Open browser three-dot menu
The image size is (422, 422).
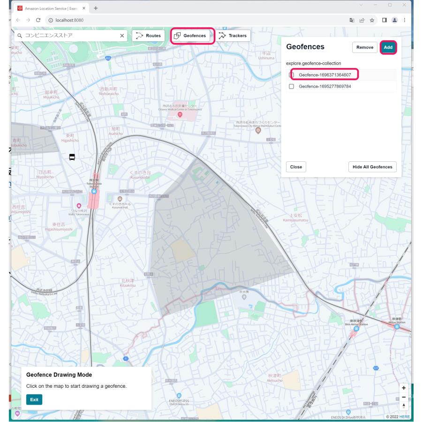404,20
